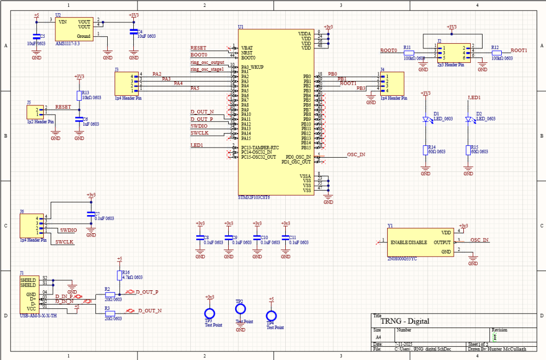
Task: Click the C7 0.1uF capacitor symbol
Action: coord(91,215)
